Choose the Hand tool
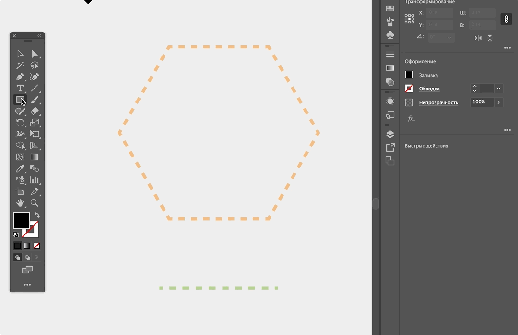This screenshot has height=335, width=518. point(20,203)
